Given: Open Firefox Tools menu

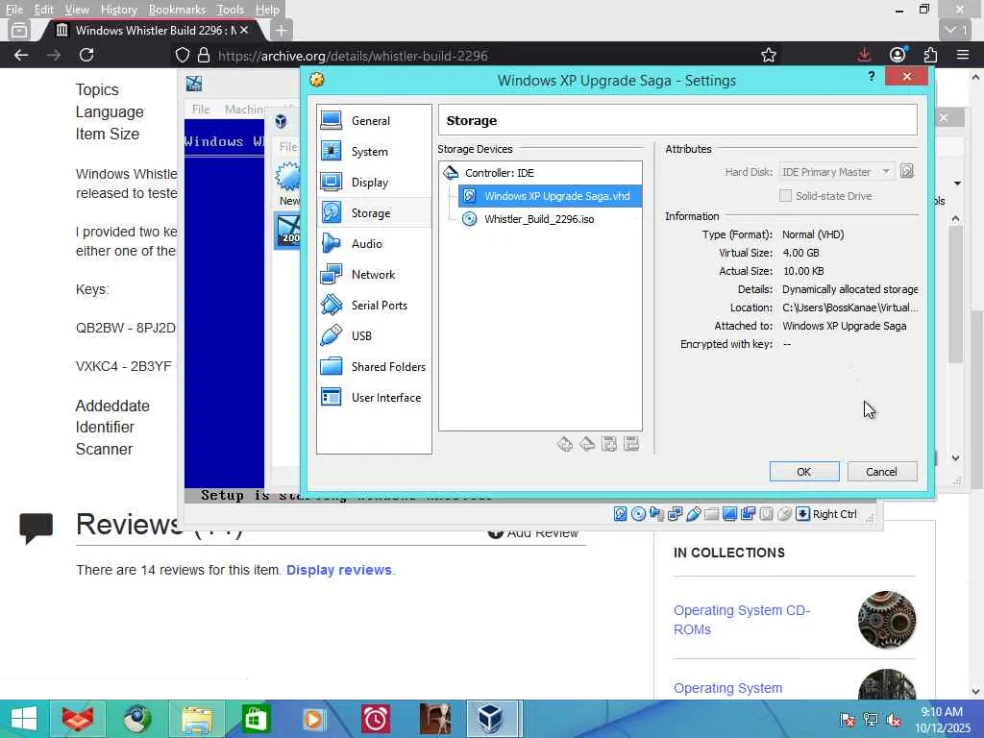Looking at the screenshot, I should click(231, 10).
